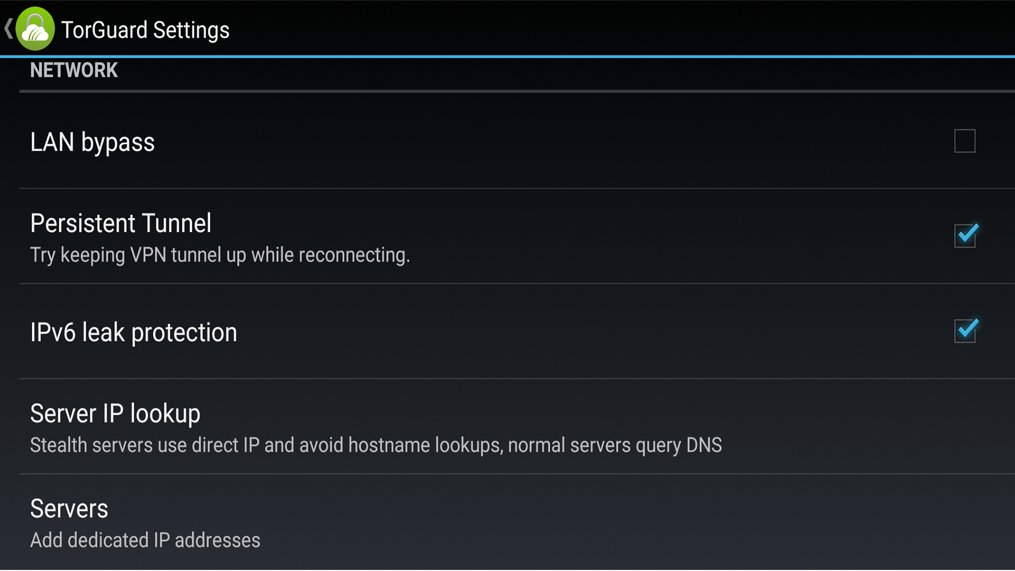Click empty action bar right of title
Screen dimensions: 1015x571
coord(634,29)
